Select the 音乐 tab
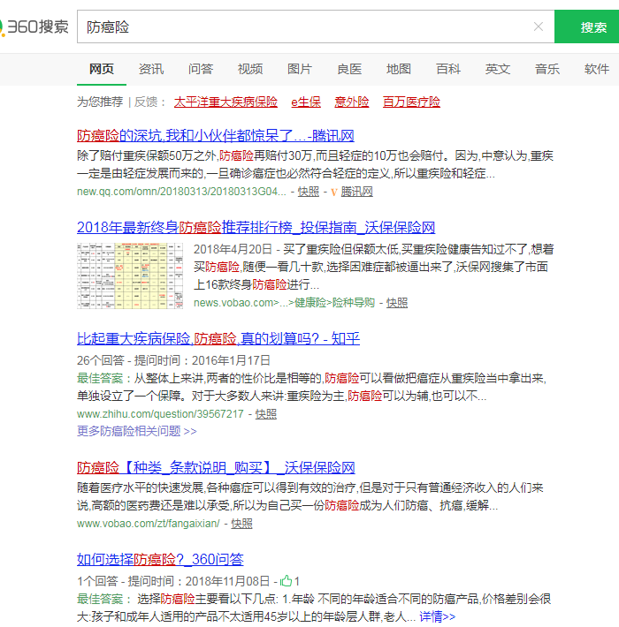 pos(546,69)
